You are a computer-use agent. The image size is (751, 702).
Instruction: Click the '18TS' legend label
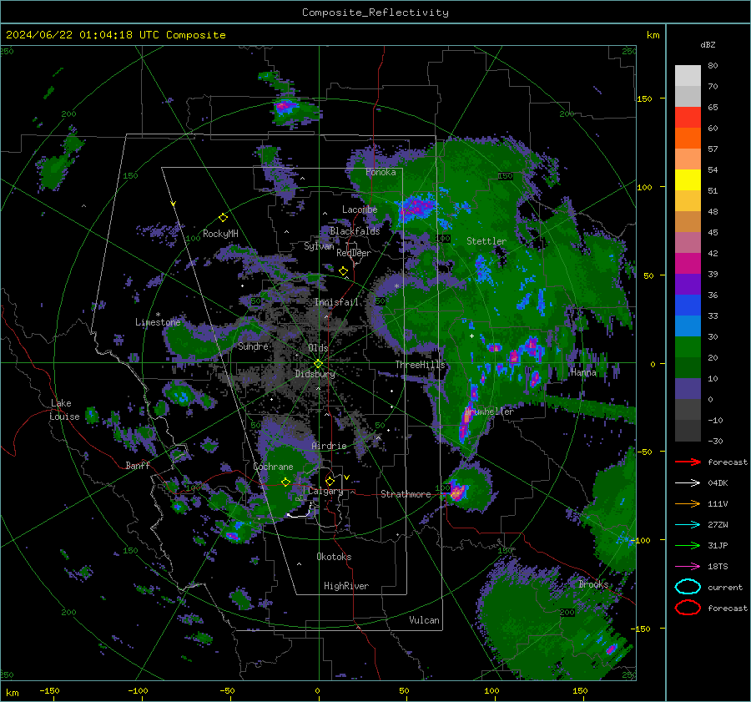[x=718, y=567]
